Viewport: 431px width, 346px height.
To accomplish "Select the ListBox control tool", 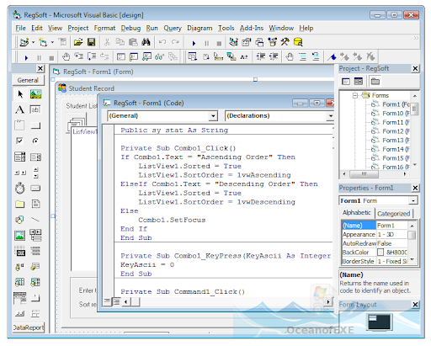I will [x=35, y=157].
